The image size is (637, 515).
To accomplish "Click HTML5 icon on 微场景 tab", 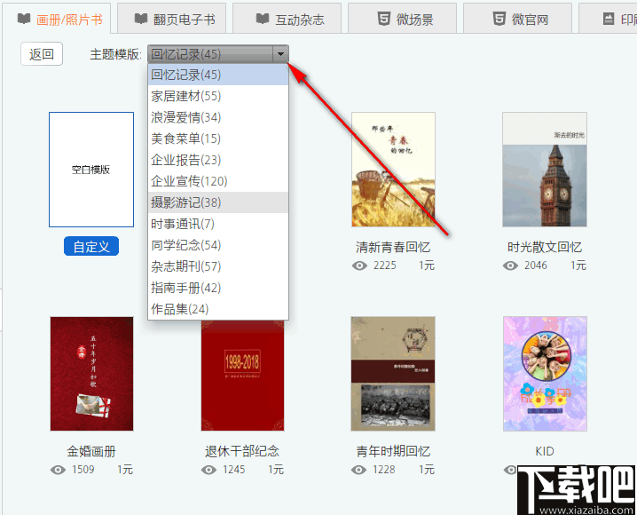I will pyautogui.click(x=384, y=19).
